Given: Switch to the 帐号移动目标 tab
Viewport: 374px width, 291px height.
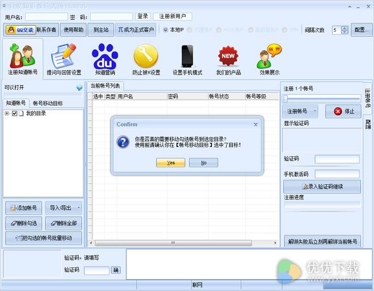Looking at the screenshot, I should pyautogui.click(x=48, y=103).
